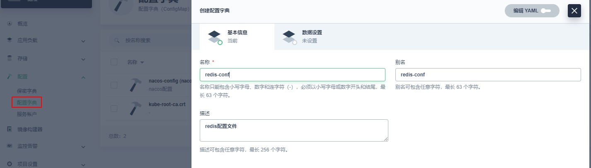591x168 pixels.
Task: Click the 镜像构建器 image builder icon
Action: [10, 129]
